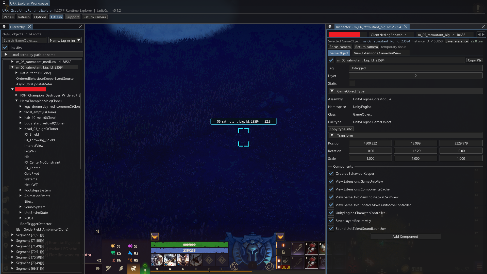The height and width of the screenshot is (274, 487).
Task: Disable UnityEngine.CharacterController checkbox
Action: [331, 213]
